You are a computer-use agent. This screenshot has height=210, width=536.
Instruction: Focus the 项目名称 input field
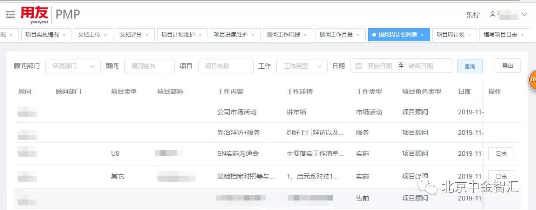click(226, 66)
